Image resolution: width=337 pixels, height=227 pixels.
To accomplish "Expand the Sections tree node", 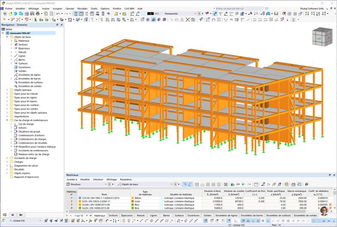I will (x=11, y=45).
